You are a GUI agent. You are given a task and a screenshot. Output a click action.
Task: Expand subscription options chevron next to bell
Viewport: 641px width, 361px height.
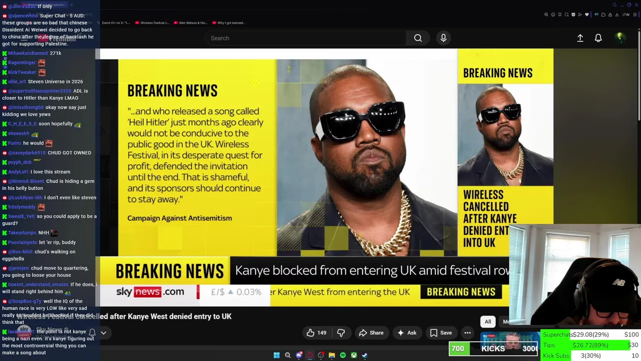coord(104,332)
